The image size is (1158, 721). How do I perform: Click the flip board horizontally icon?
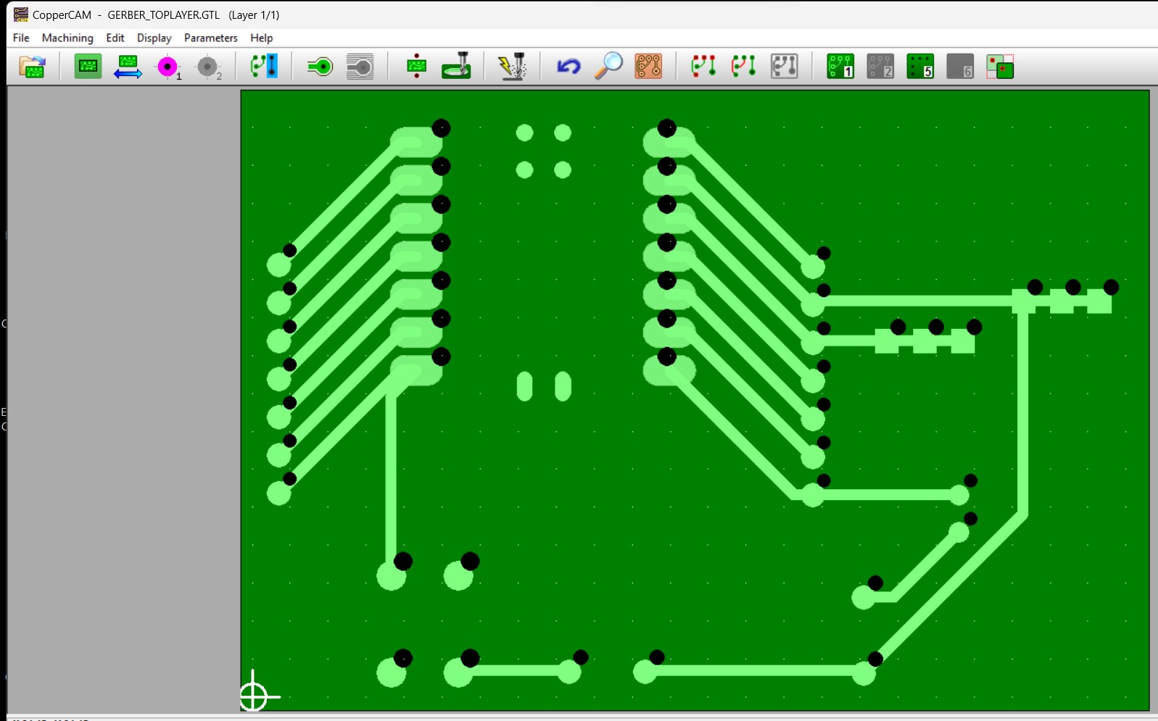point(128,67)
